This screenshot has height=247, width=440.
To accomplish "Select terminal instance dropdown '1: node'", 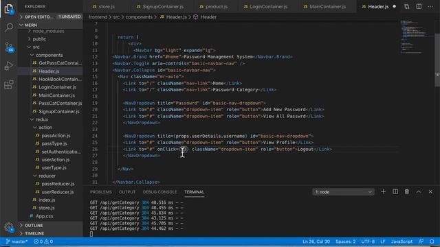I will [x=343, y=192].
